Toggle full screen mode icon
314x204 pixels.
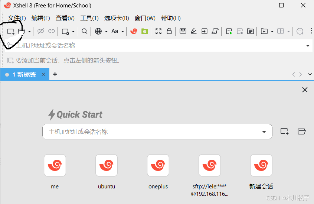(158, 31)
